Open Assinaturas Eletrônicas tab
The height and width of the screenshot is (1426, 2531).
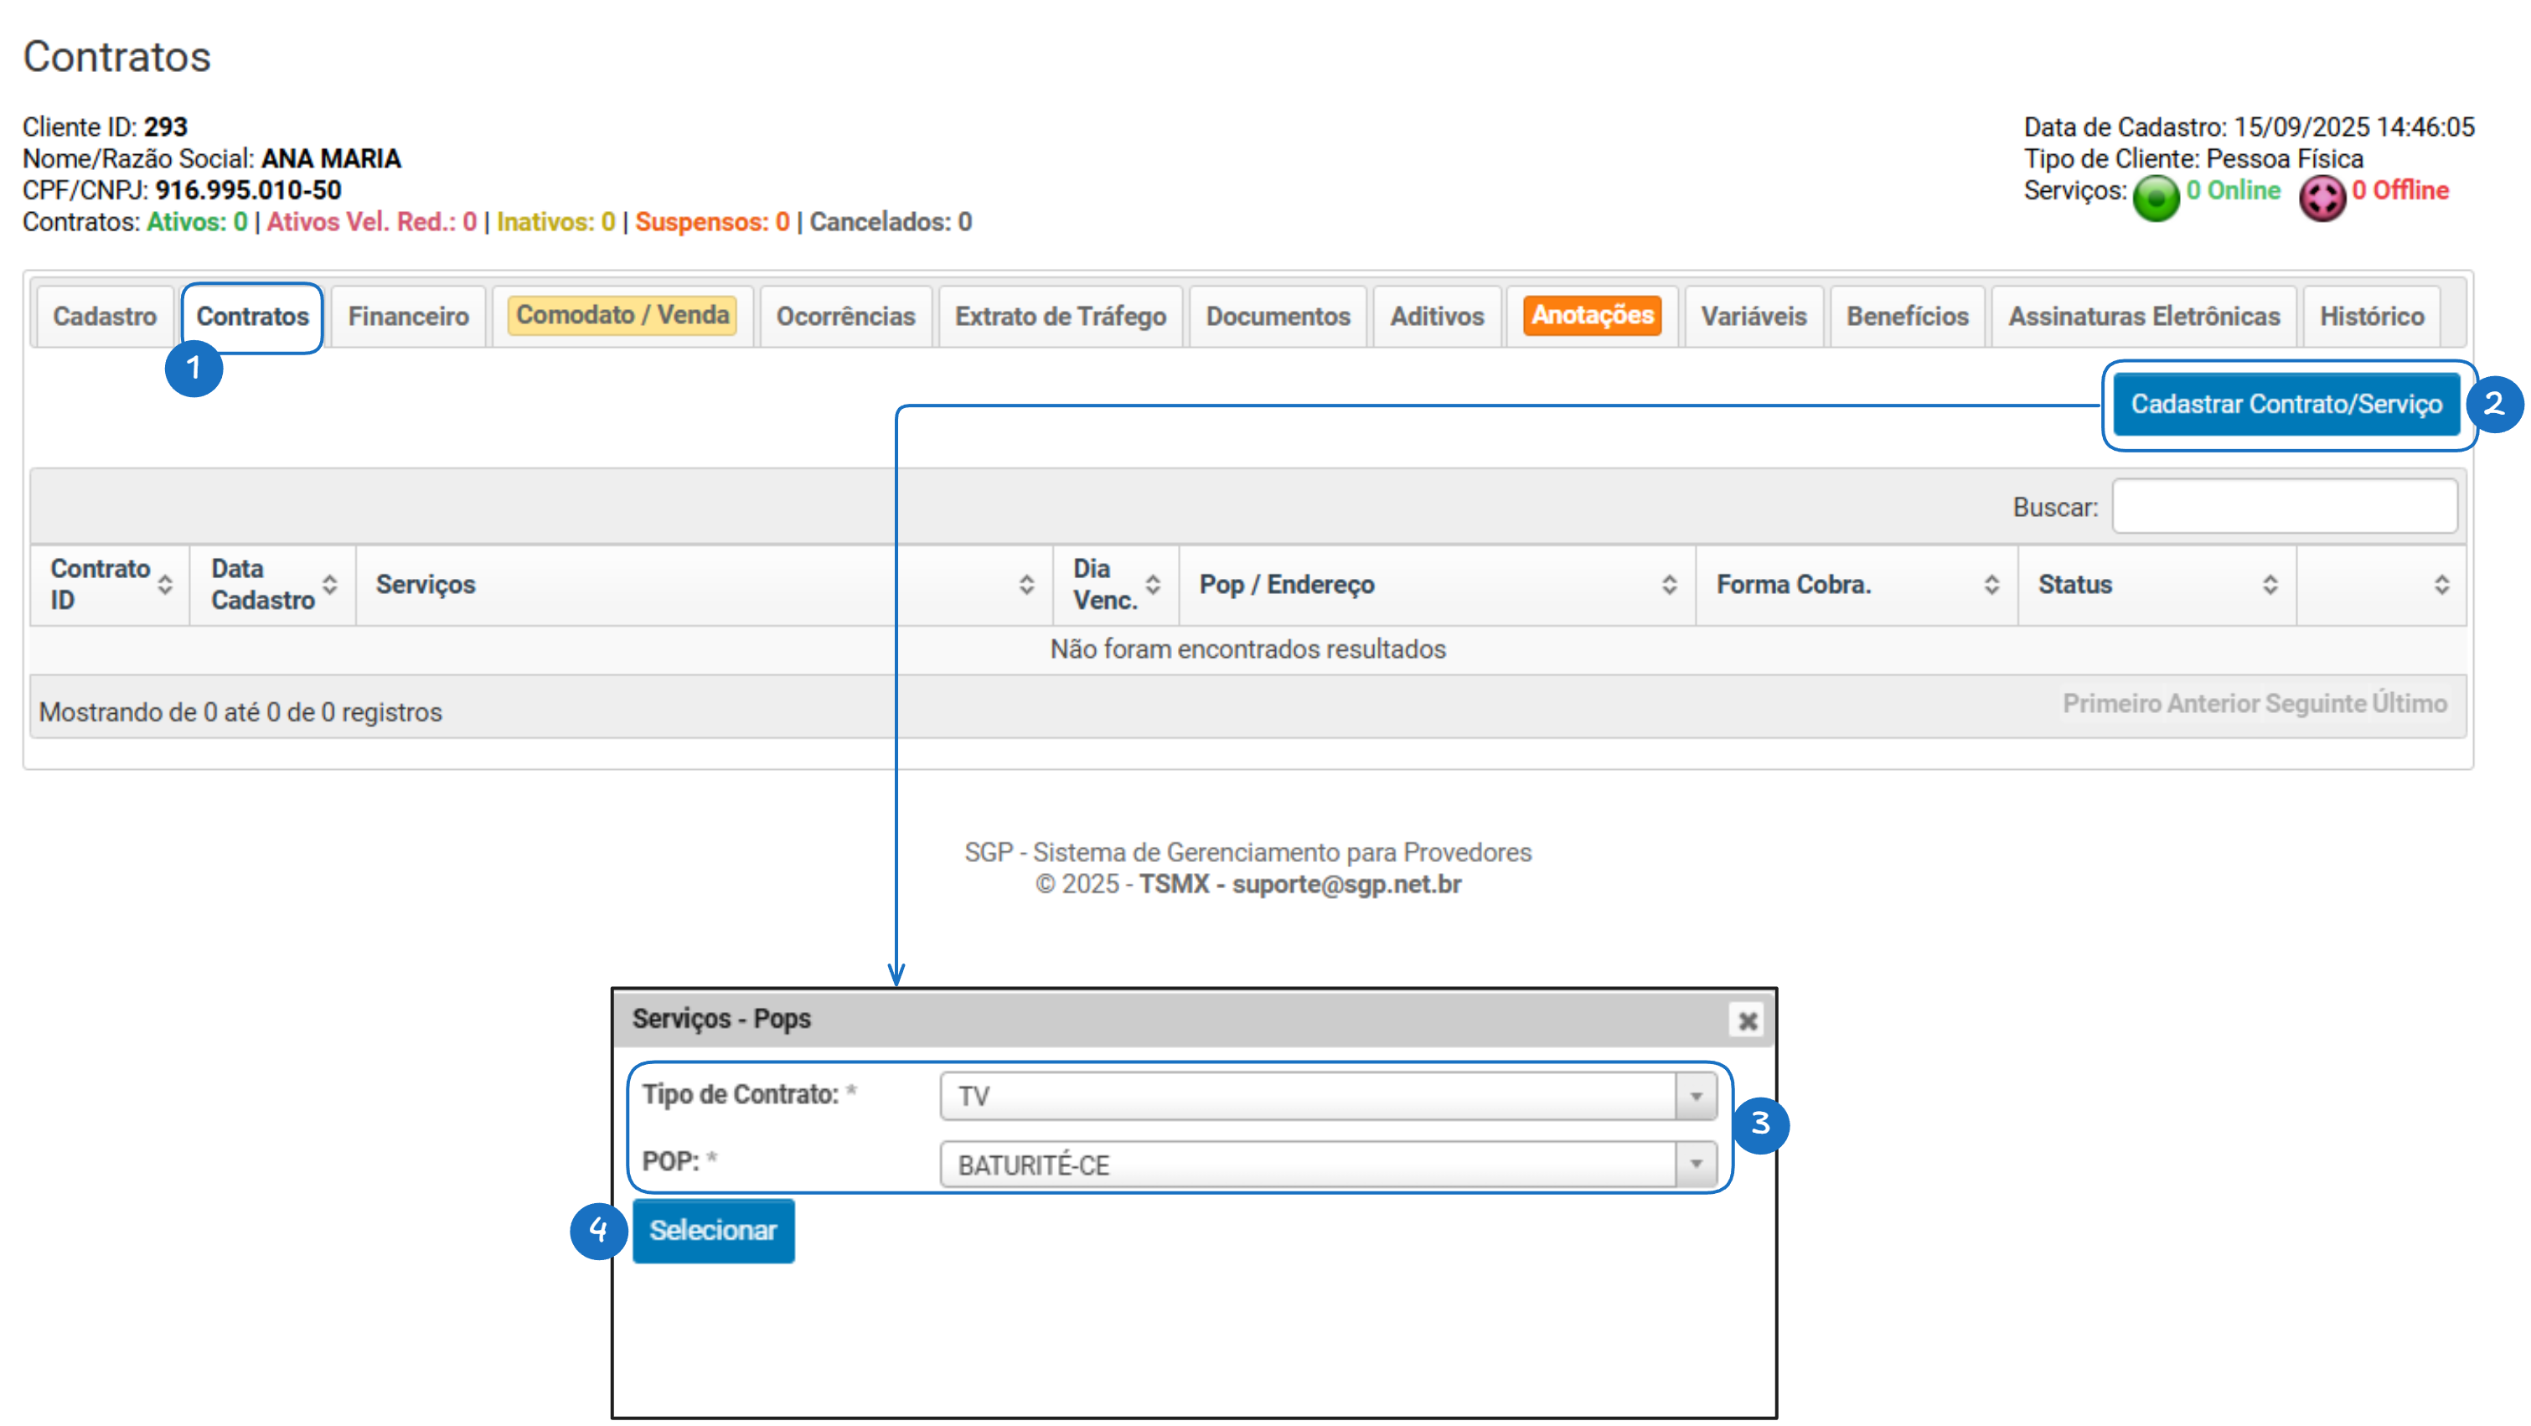(x=2143, y=317)
